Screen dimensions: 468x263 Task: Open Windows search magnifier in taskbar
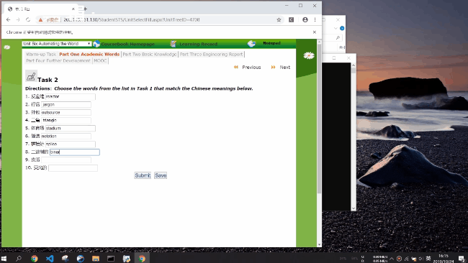pyautogui.click(x=19, y=258)
